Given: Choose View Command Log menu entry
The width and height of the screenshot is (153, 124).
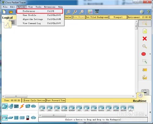Looking at the screenshot, I should coord(40,23).
